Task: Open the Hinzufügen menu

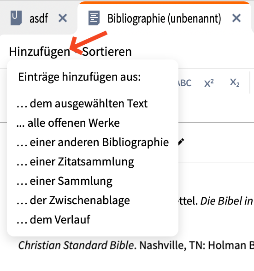Action: point(40,52)
